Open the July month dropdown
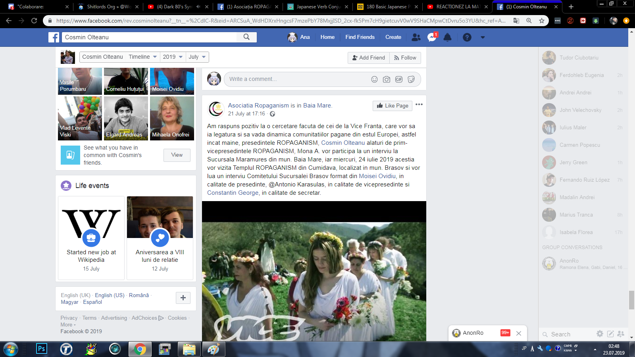 (x=197, y=57)
